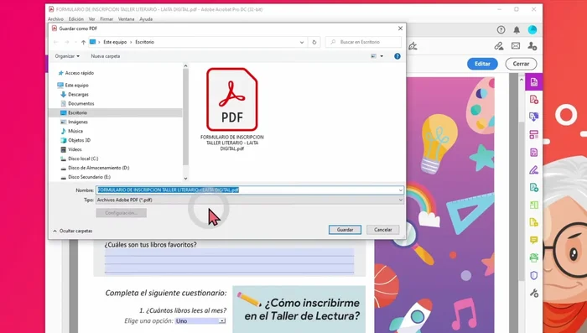This screenshot has width=587, height=333.
Task: Click the blue Editar button in Acrobat
Action: coord(482,64)
